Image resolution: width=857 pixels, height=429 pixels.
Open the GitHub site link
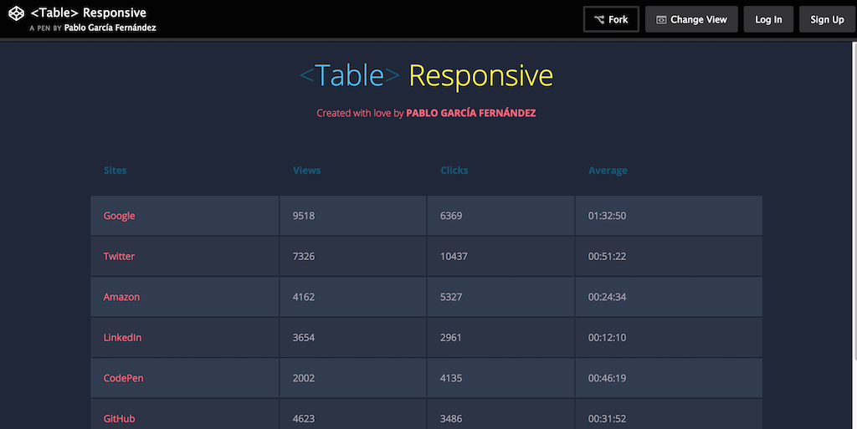(119, 418)
